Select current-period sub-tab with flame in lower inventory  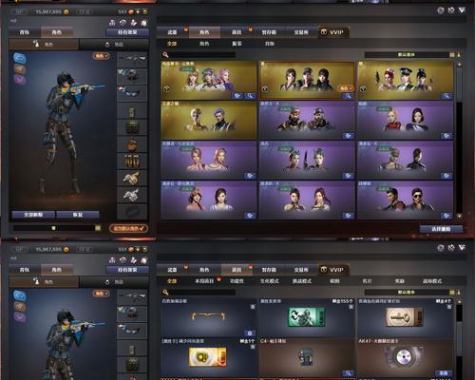[204, 281]
